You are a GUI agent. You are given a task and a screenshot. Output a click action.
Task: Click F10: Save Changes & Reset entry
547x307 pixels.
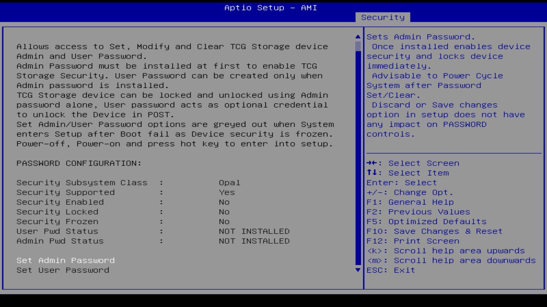434,231
